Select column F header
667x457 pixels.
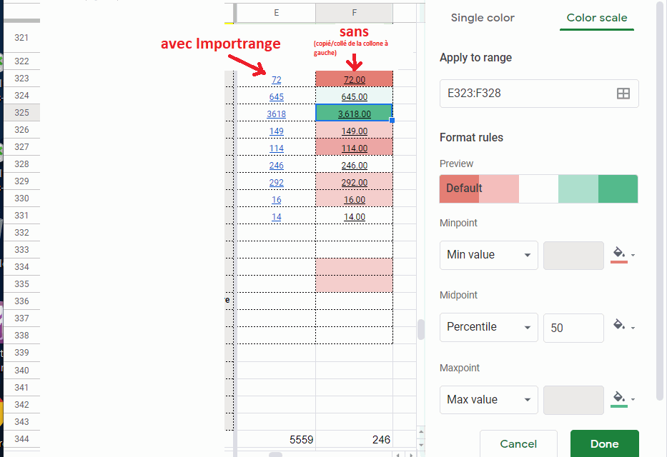[354, 13]
